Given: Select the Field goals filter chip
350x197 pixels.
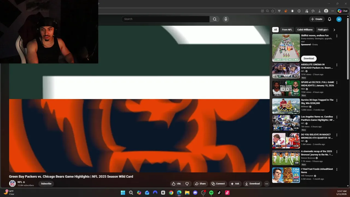Looking at the screenshot, I should point(323,30).
